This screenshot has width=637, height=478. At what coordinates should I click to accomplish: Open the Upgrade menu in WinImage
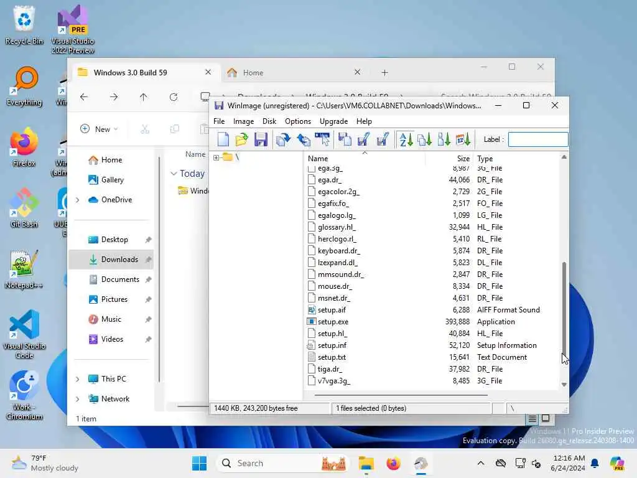(333, 121)
